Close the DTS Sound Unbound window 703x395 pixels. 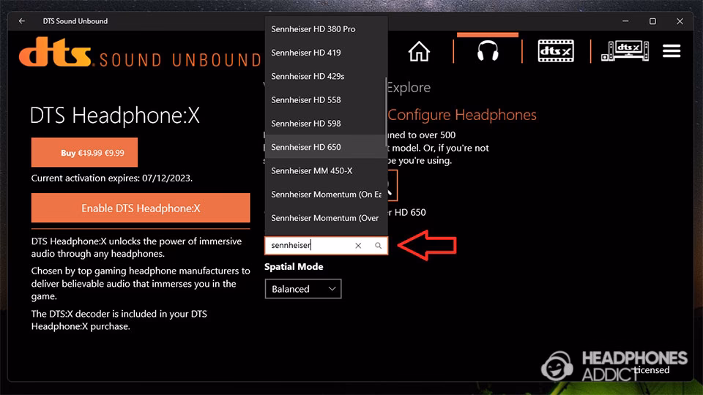pyautogui.click(x=680, y=21)
